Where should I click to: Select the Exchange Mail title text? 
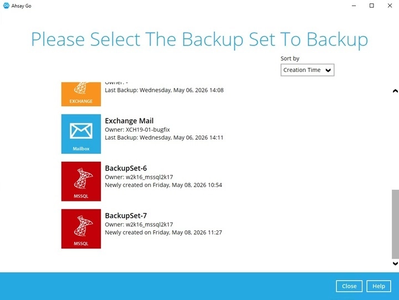tap(129, 121)
